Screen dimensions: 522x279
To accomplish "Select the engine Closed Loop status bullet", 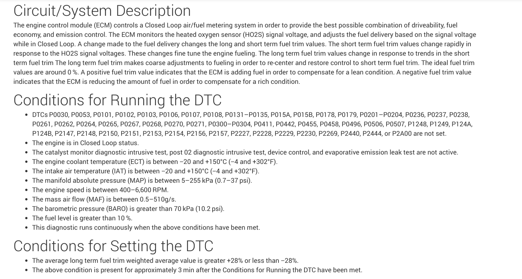I will tap(85, 143).
